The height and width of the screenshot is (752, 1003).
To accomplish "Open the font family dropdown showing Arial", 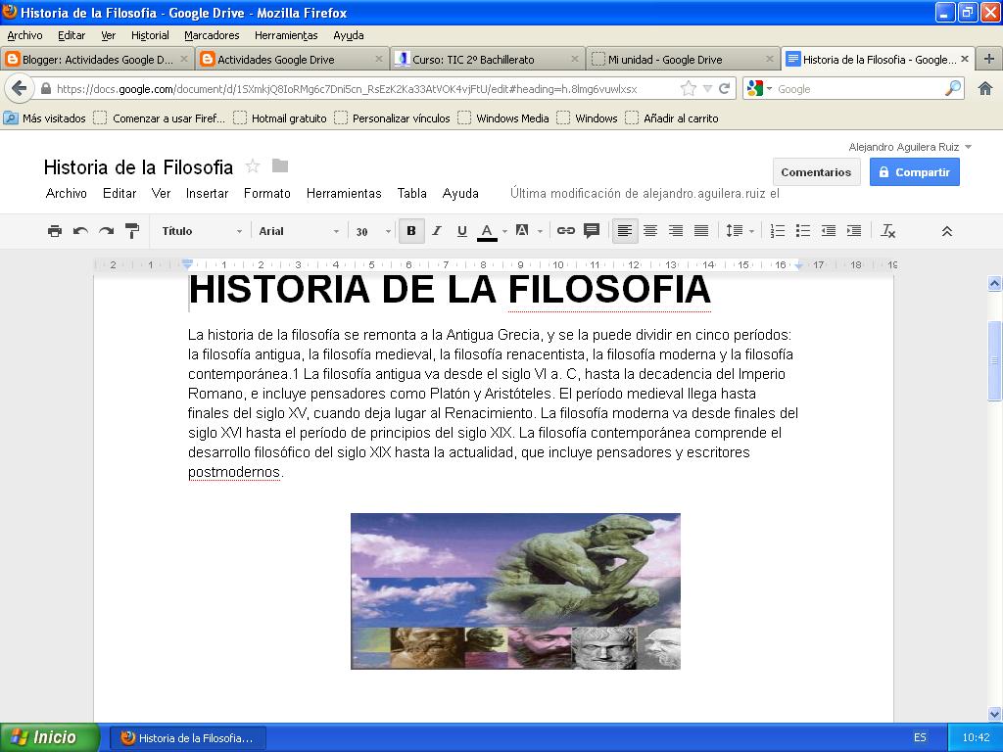I will 294,231.
